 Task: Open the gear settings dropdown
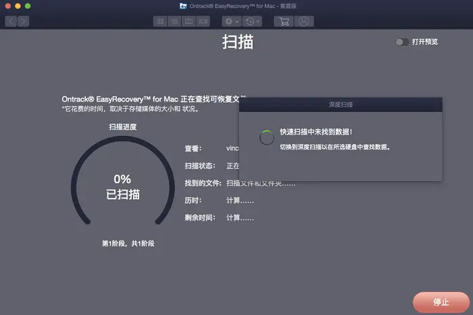pyautogui.click(x=232, y=22)
